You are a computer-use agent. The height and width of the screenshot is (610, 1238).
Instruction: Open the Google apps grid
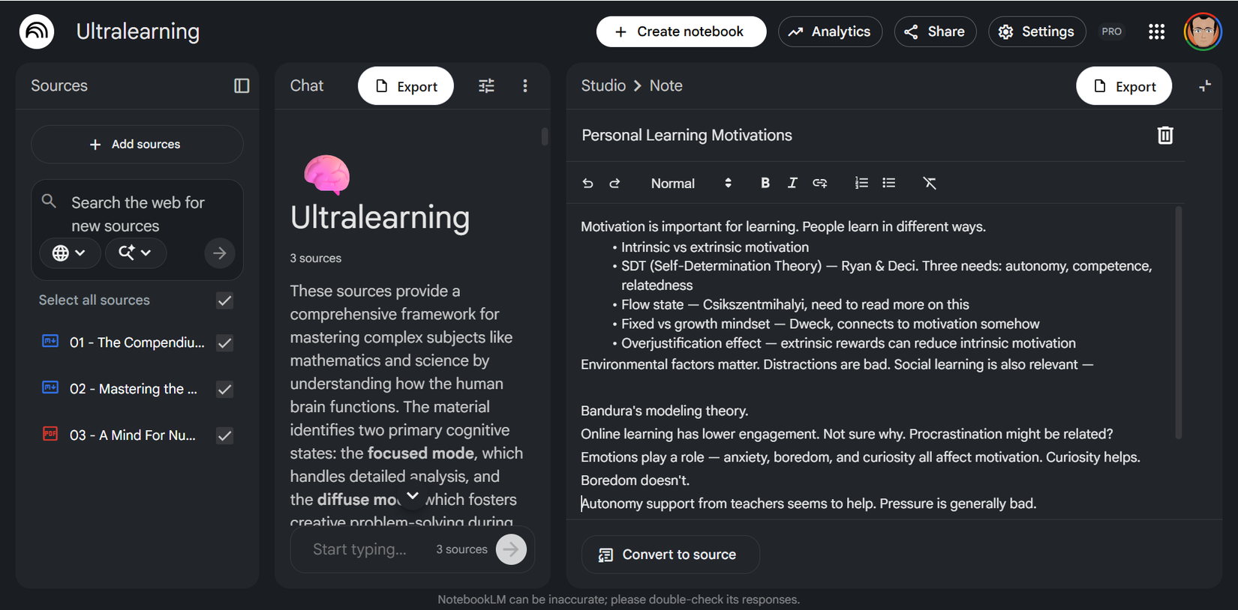(x=1156, y=31)
